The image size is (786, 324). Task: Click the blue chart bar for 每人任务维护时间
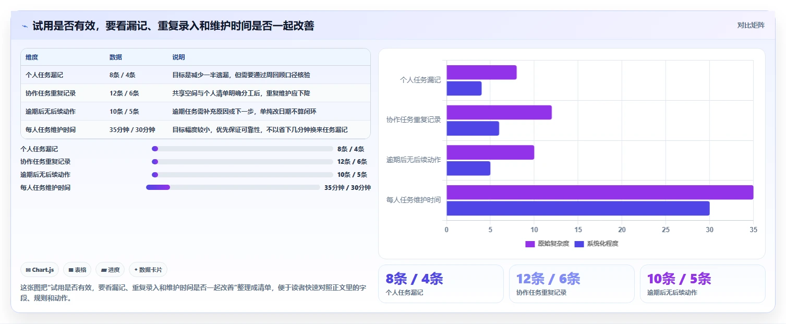coord(578,208)
